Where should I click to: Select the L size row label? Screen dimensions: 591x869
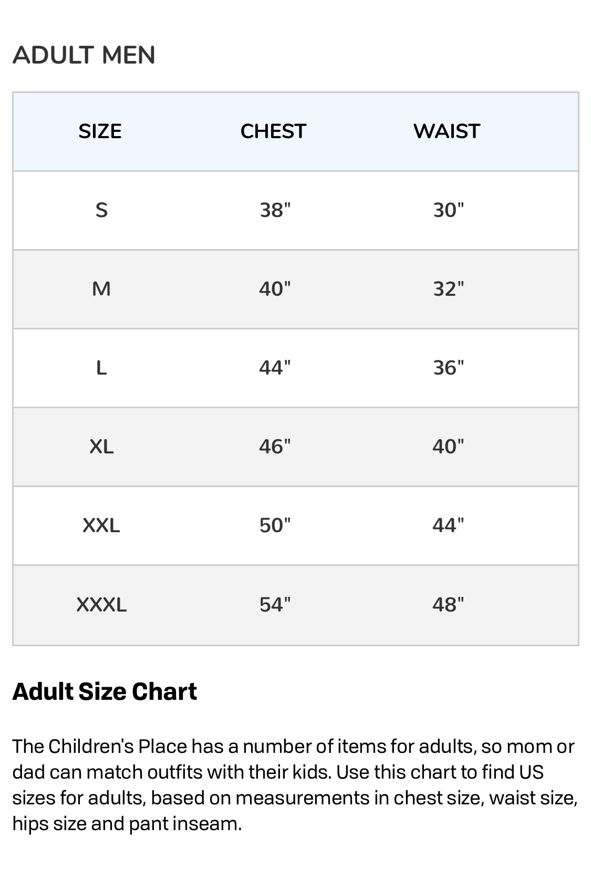pos(101,368)
